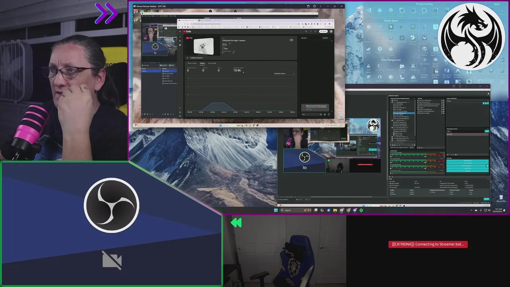Click Filters in the remote OBS source toolbar
The width and height of the screenshot is (510, 287).
point(171,65)
